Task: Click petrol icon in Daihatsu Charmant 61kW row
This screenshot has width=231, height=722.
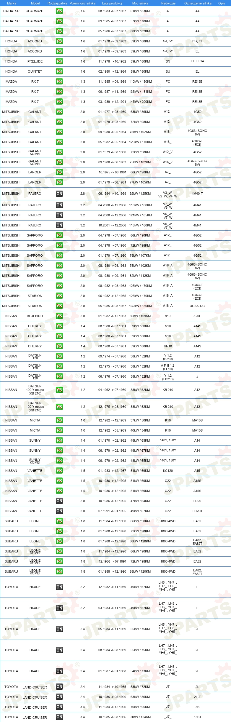Action: (59, 11)
